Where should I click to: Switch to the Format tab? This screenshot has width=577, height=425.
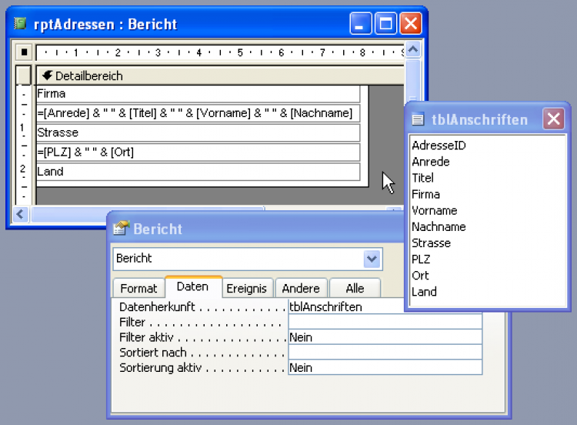click(x=138, y=288)
